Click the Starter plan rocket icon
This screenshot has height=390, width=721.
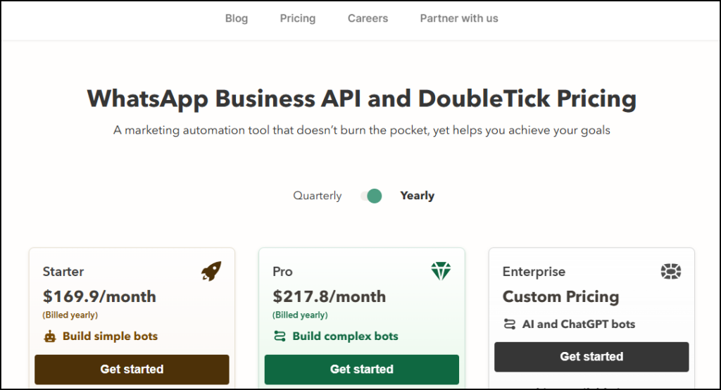(x=211, y=271)
